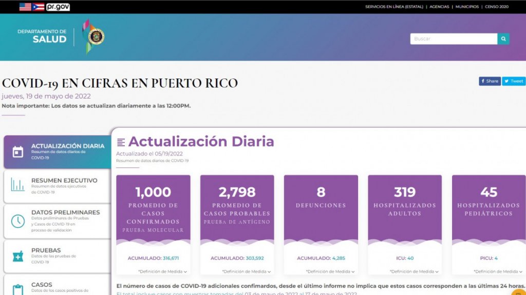Expand Definición de Medida under confirmed cases

coord(162,271)
